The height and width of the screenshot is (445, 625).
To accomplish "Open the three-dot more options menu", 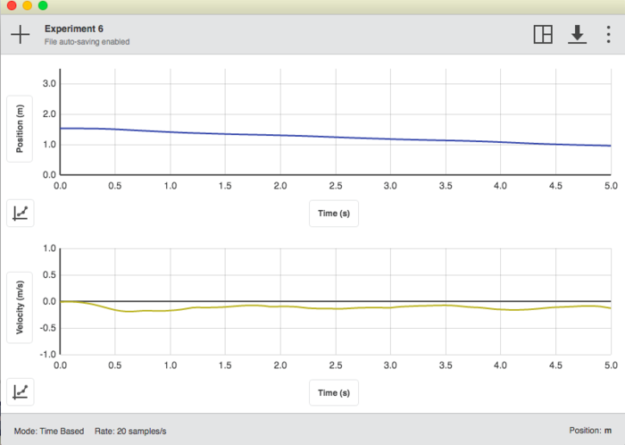I will [609, 35].
